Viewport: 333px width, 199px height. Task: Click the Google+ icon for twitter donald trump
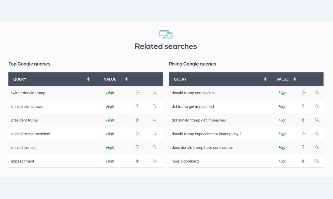[x=137, y=93]
